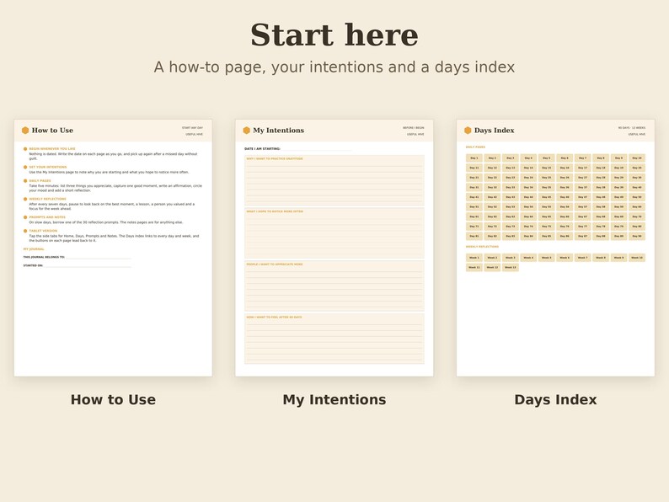Jump to Day 60

click(x=637, y=207)
